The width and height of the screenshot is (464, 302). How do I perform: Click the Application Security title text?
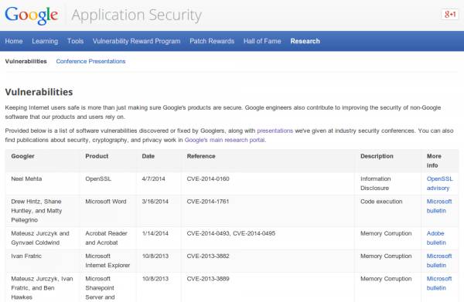click(137, 15)
